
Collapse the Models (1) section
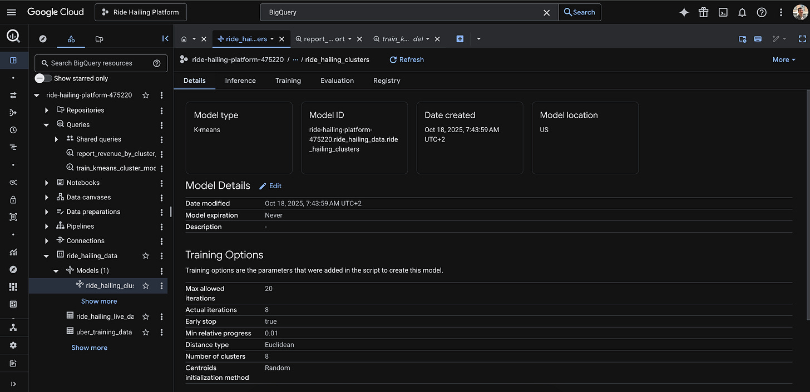(x=56, y=270)
